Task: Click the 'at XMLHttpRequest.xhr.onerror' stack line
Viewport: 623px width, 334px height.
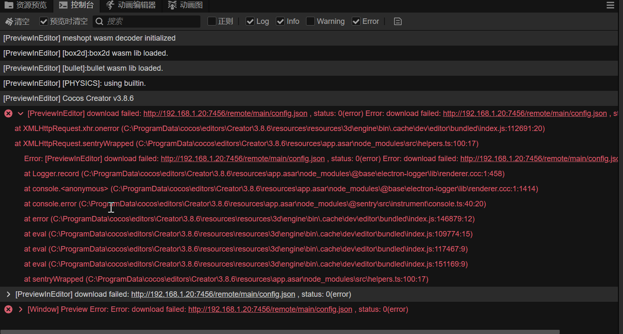Action: pyautogui.click(x=280, y=128)
